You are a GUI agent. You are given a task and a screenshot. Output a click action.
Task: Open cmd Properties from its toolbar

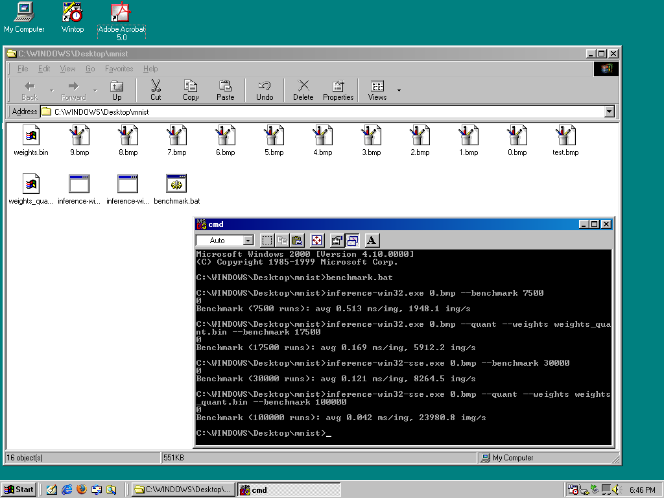pyautogui.click(x=337, y=241)
